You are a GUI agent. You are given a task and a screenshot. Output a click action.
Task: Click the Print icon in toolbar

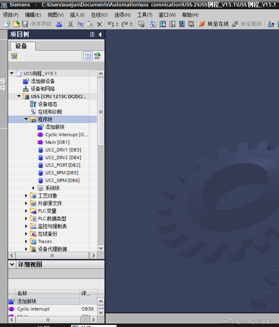coord(59,24)
